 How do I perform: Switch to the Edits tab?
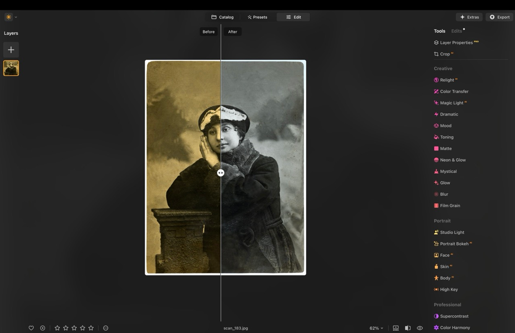[457, 31]
